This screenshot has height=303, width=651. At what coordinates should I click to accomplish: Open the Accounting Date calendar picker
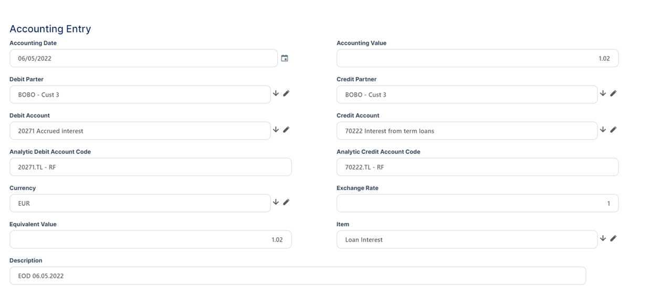pos(285,58)
